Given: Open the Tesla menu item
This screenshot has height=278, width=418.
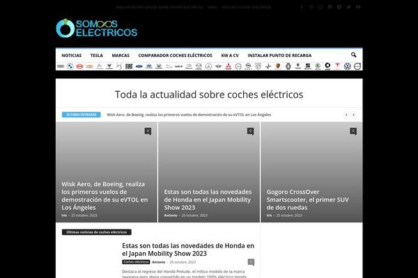Looking at the screenshot, I should pos(97,56).
